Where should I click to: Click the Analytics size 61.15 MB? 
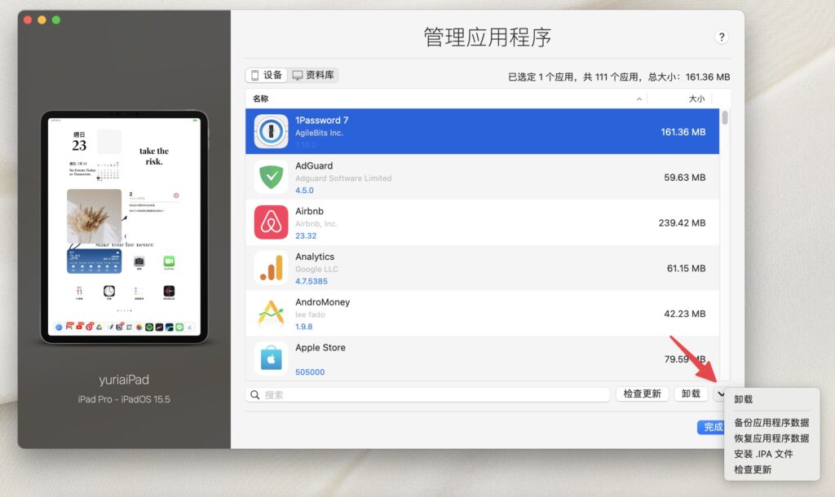[687, 268]
